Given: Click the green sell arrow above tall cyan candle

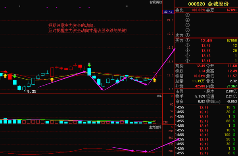Looking at the screenshot, I should (89, 65).
